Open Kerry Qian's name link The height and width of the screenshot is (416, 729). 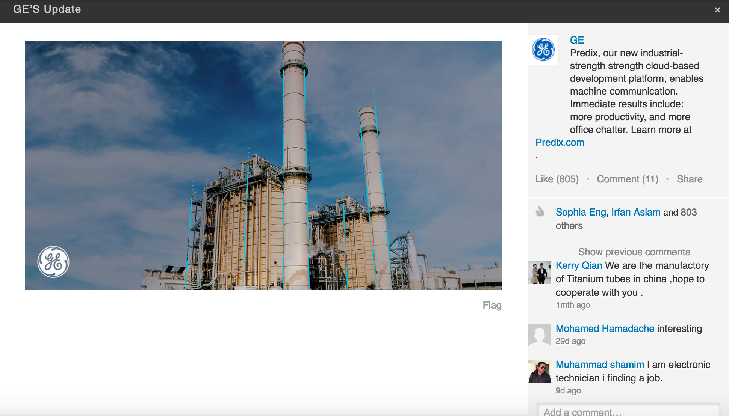579,265
